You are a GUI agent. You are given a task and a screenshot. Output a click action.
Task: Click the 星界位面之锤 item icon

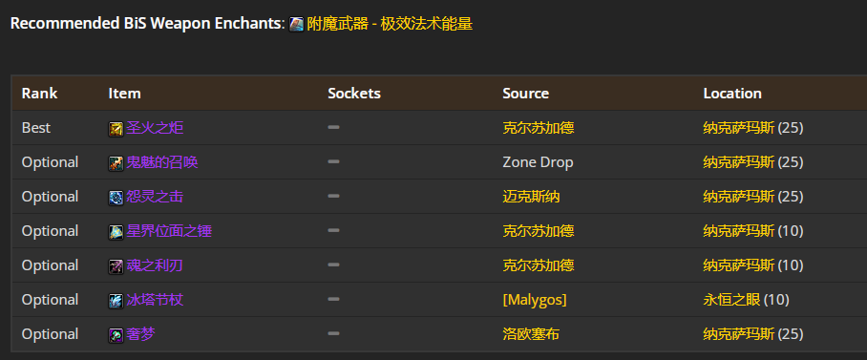[116, 232]
